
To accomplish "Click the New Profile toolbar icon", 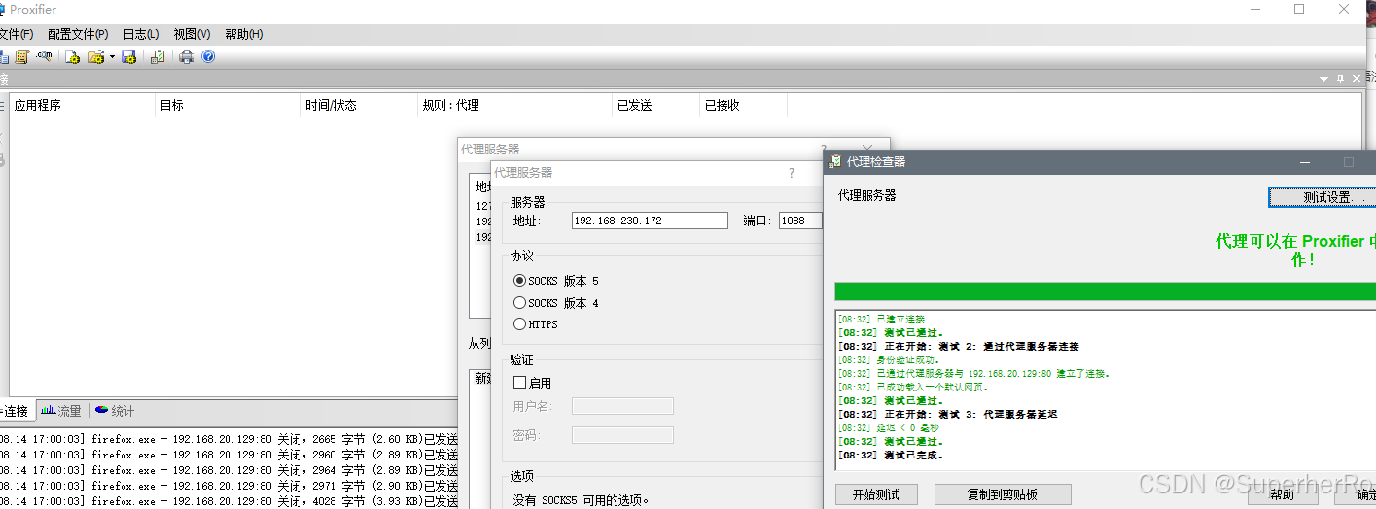I will tap(72, 56).
